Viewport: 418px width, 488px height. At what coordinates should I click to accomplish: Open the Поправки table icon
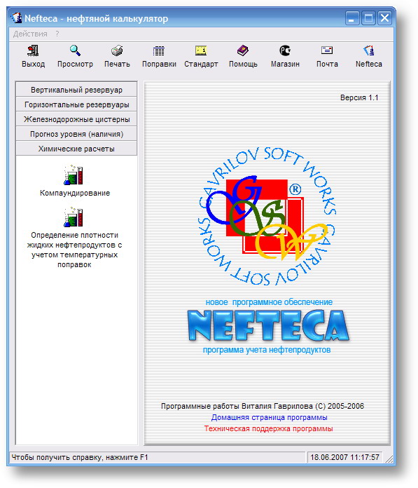click(x=159, y=50)
